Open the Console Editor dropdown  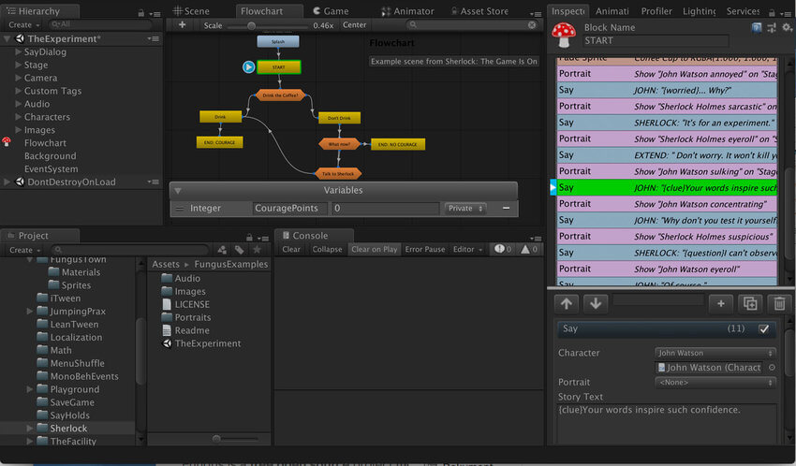pyautogui.click(x=467, y=249)
